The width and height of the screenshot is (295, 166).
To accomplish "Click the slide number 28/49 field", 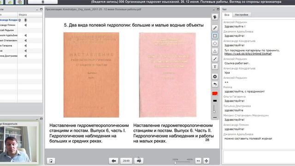I will [126, 161].
